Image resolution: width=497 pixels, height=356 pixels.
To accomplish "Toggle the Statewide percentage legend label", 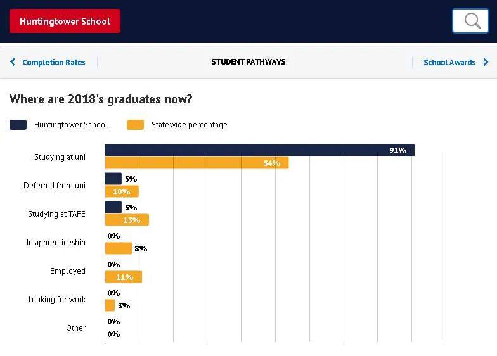I will click(x=189, y=124).
